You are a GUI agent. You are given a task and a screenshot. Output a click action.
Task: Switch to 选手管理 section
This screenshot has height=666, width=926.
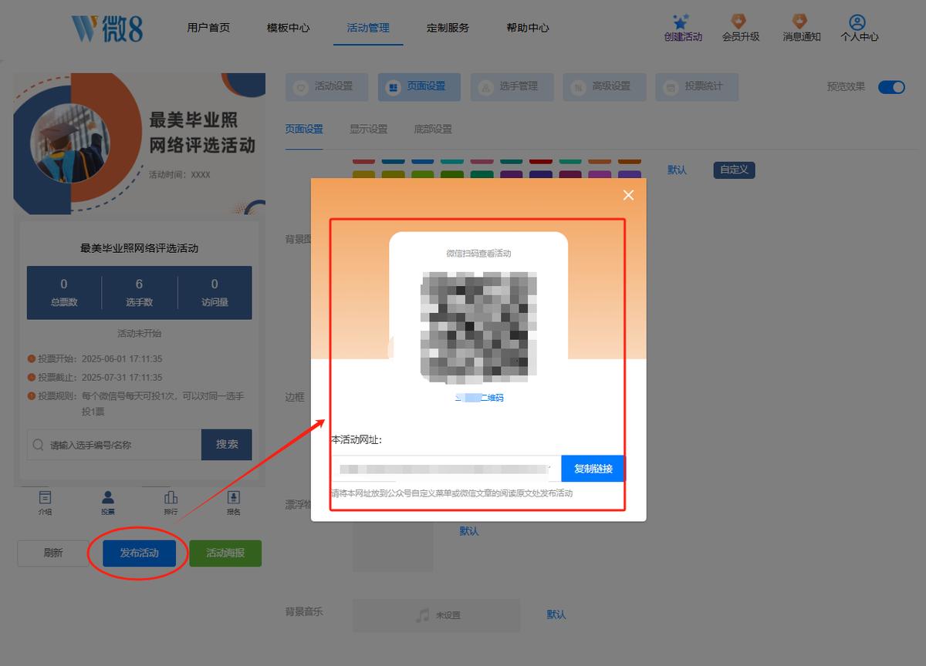tap(512, 86)
